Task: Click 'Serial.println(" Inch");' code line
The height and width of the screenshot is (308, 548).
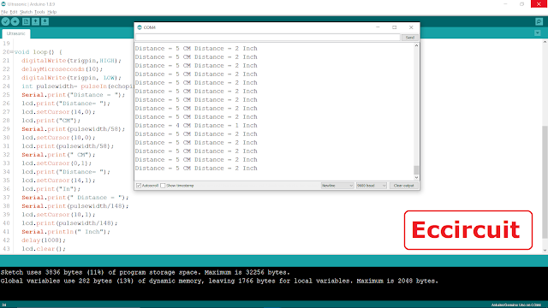Action: [x=66, y=232]
